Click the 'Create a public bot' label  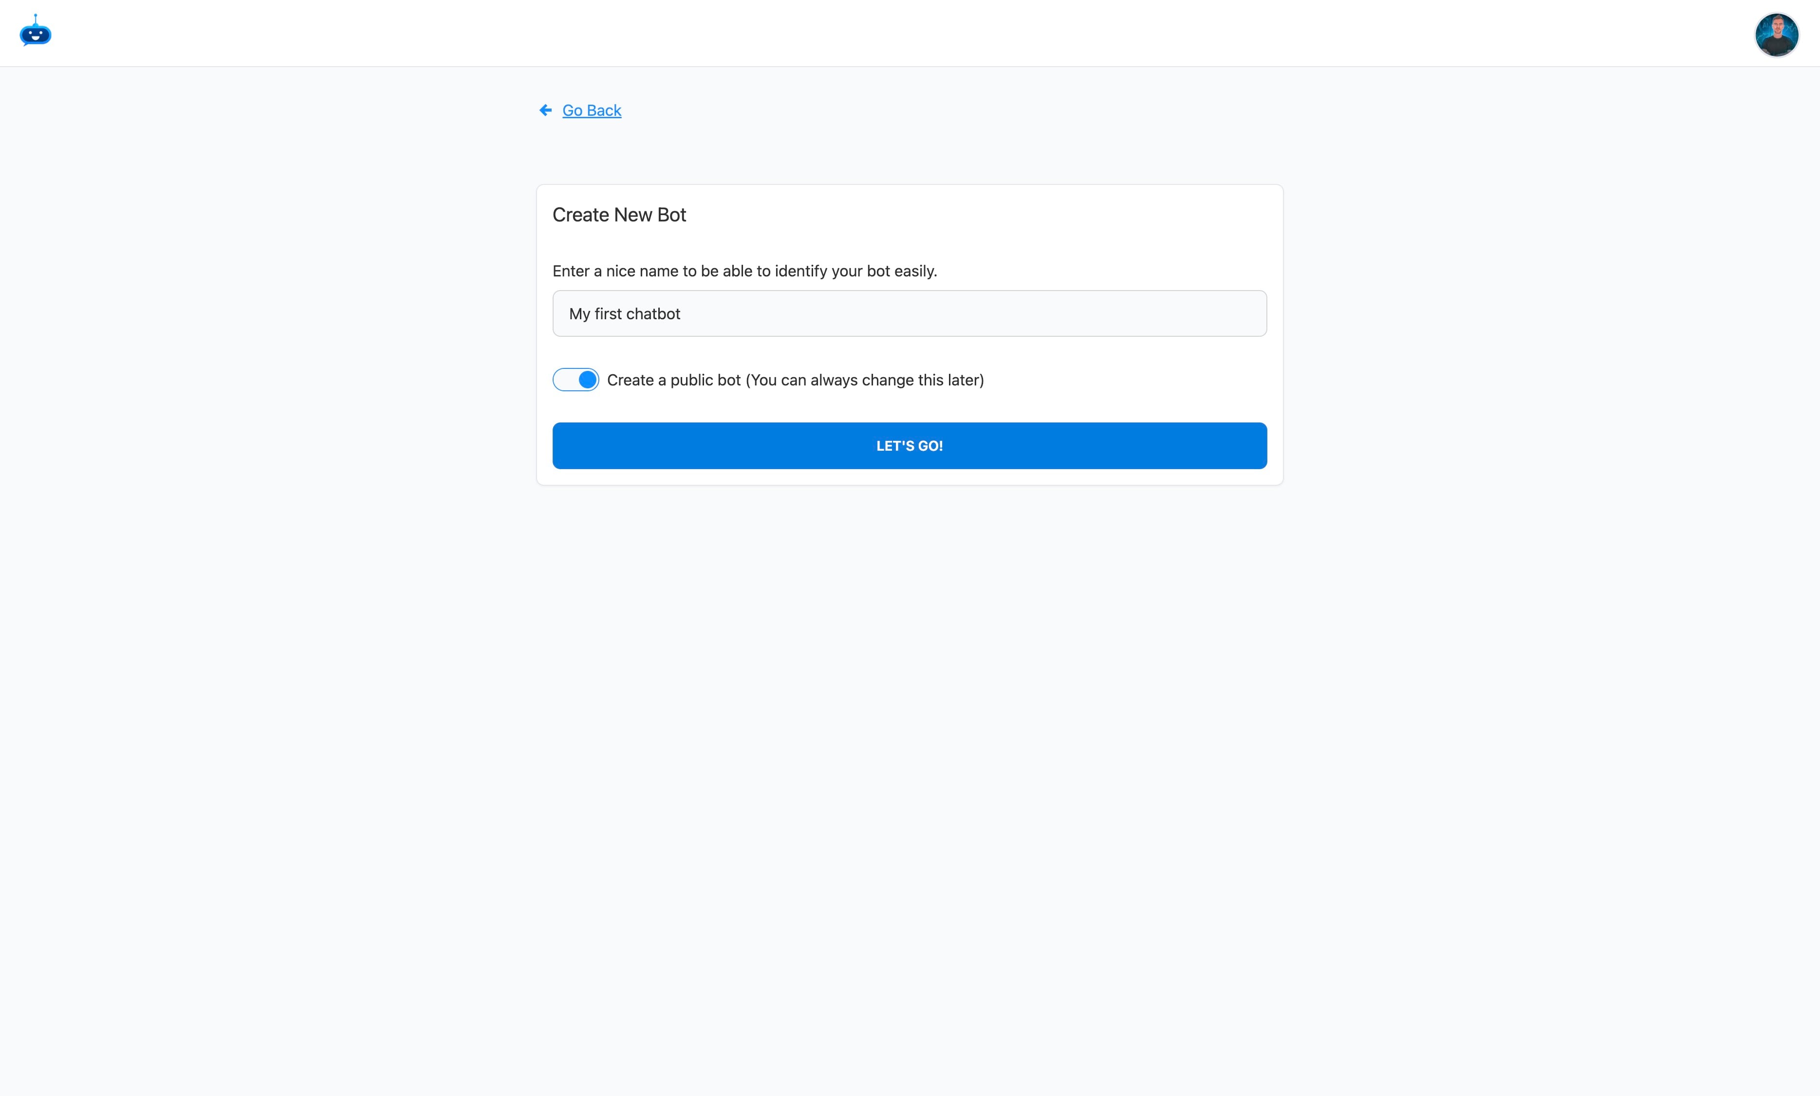pyautogui.click(x=674, y=380)
